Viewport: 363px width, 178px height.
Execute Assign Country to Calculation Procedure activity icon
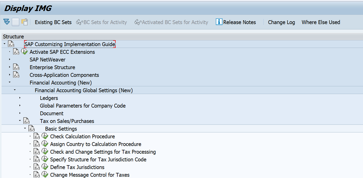45,144
